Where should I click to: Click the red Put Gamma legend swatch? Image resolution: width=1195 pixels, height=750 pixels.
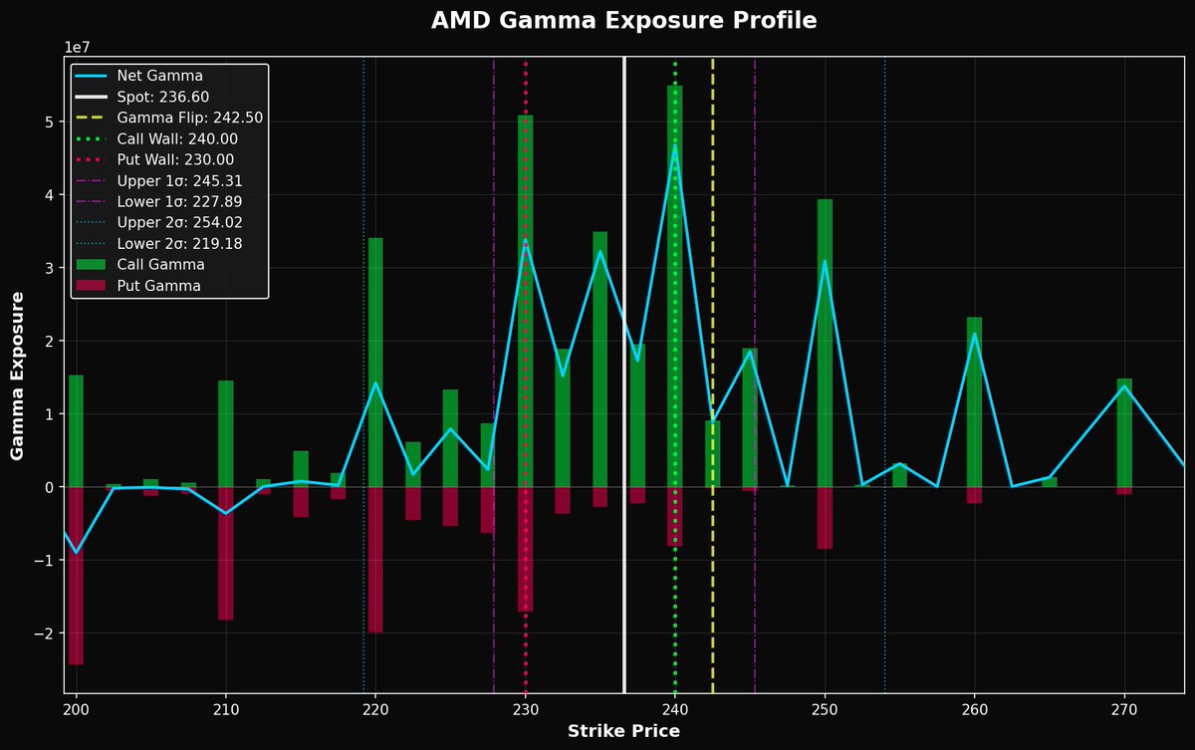(93, 286)
